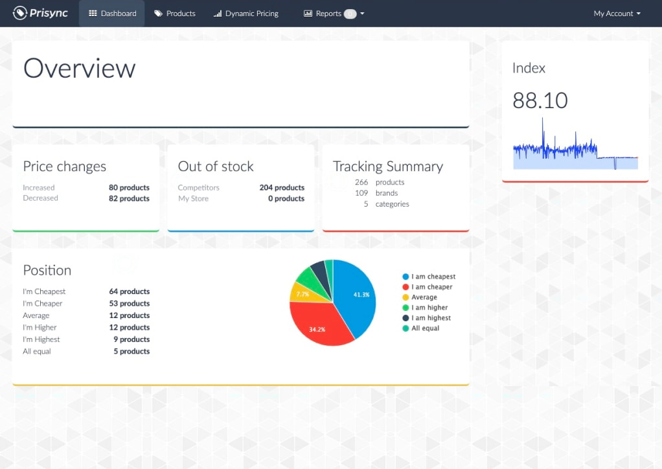Toggle 'All equal' in the pie legend
This screenshot has width=662, height=469.
(426, 328)
